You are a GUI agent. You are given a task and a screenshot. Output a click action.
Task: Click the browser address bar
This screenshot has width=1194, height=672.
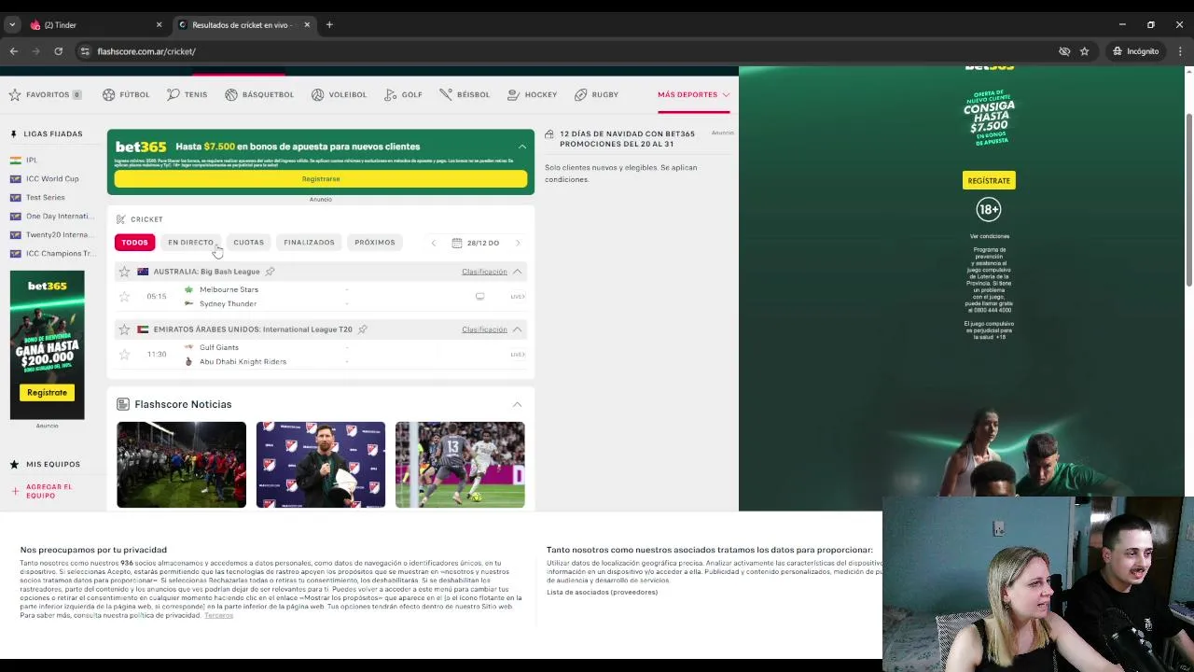click(560, 51)
